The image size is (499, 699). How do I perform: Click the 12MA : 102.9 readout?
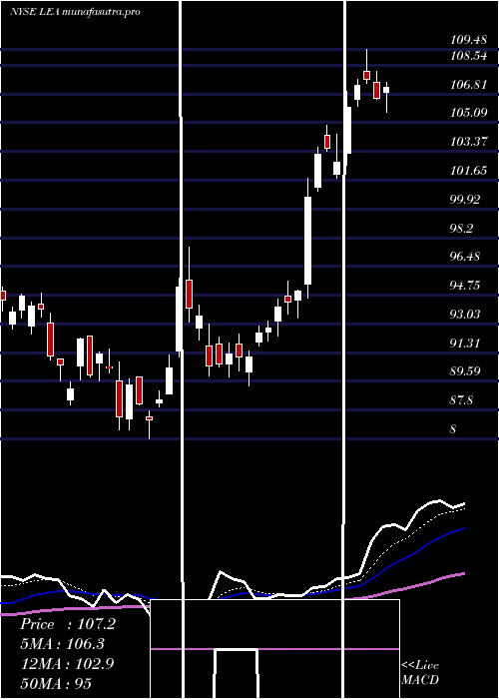tap(67, 663)
